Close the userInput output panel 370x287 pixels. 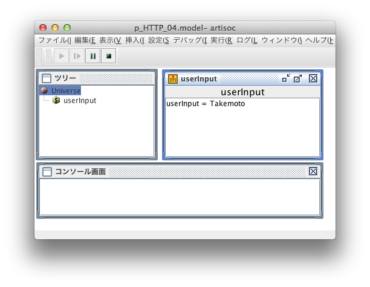313,78
